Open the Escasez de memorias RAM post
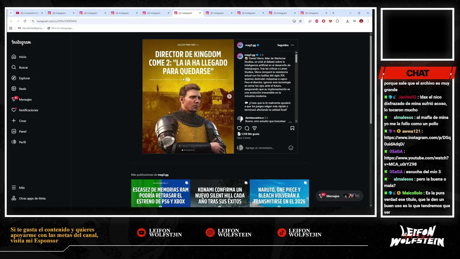 click(161, 193)
